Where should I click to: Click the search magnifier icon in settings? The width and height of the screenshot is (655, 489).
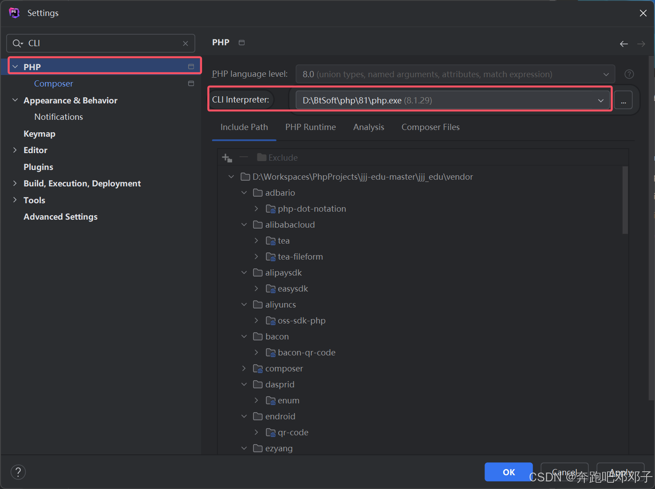coord(17,43)
